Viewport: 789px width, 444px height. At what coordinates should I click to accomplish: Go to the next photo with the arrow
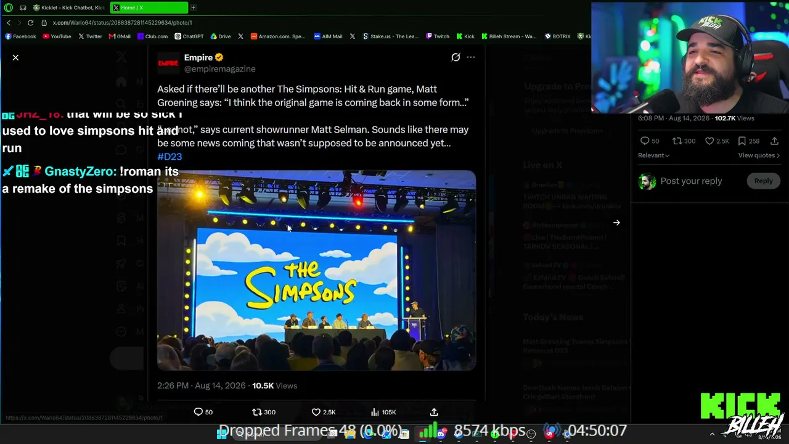[616, 223]
